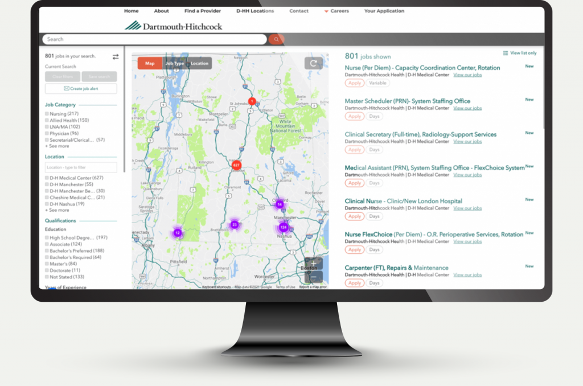Open the purple cluster marker labeled 23
This screenshot has height=386, width=583.
(234, 225)
